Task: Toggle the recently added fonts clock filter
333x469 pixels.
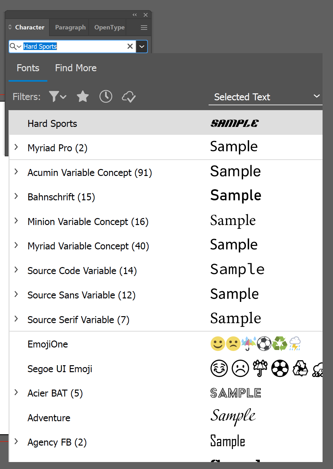Action: tap(106, 97)
